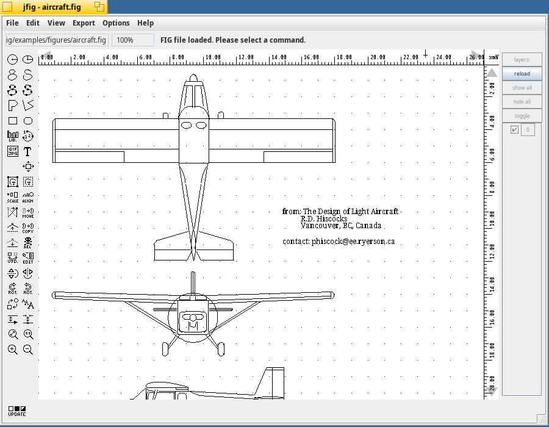The image size is (549, 427).
Task: Select the DEL delete tool
Action: (28, 243)
